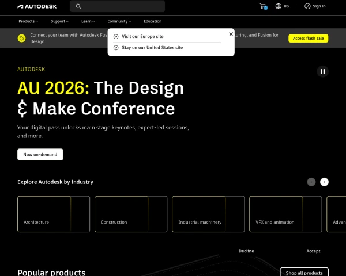Open the shopping cart

tap(264, 6)
